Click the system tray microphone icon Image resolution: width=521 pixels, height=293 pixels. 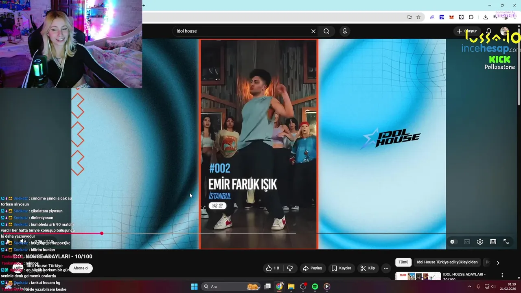click(x=478, y=286)
